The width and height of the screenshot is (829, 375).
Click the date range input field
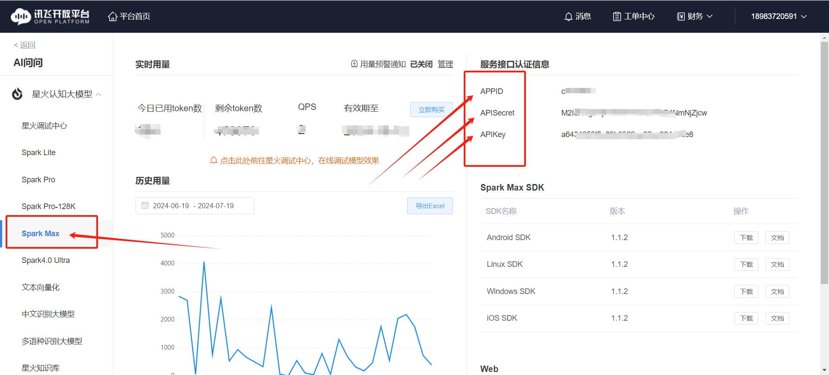point(195,206)
